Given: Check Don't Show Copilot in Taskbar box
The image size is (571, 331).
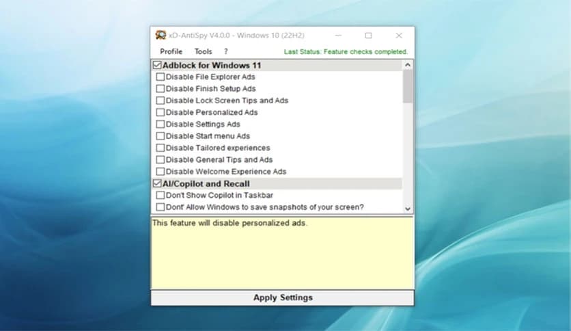Looking at the screenshot, I should point(161,195).
